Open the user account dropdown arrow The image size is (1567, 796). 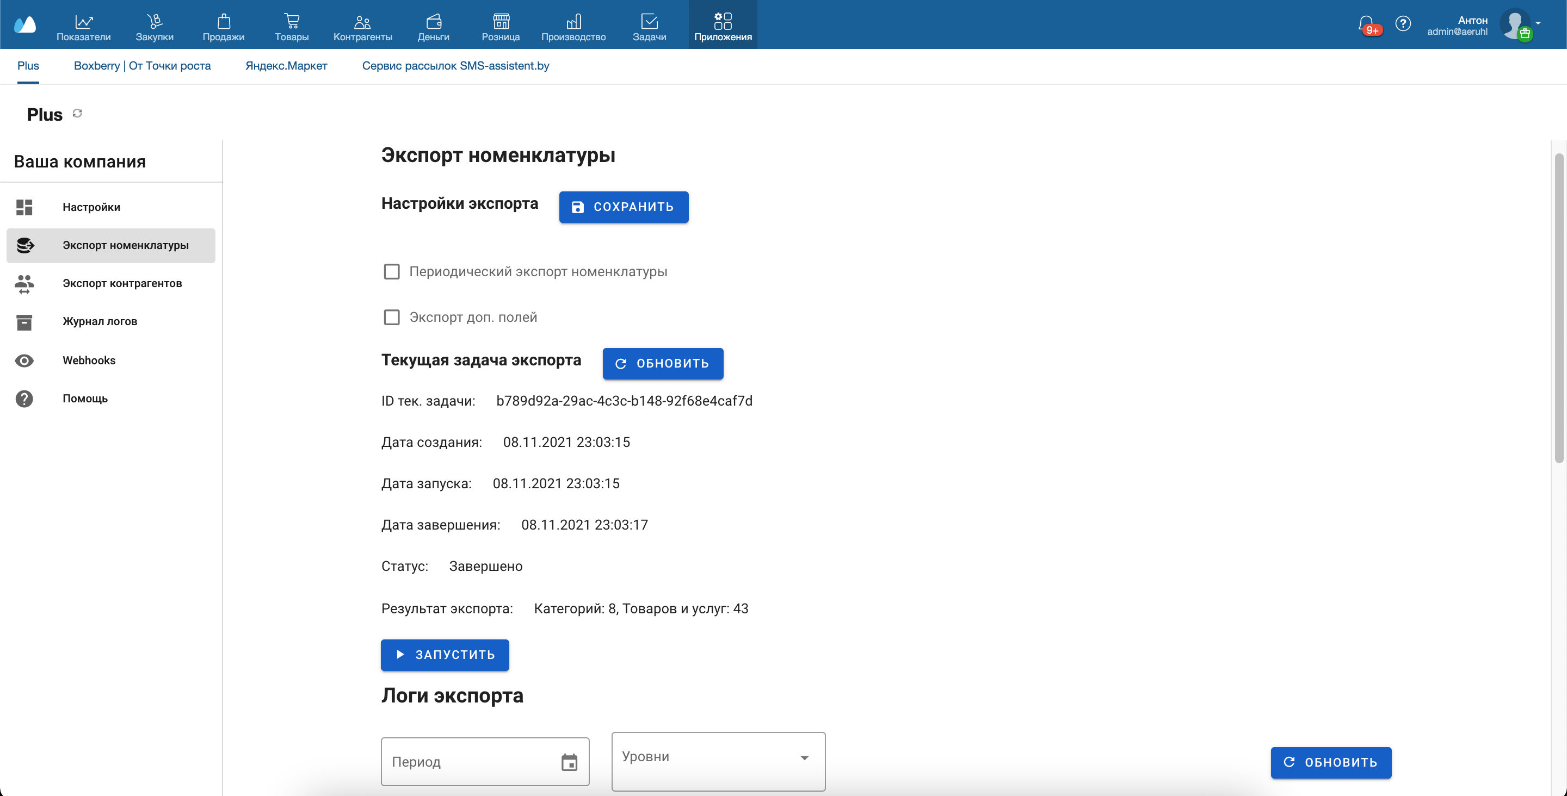(1538, 23)
